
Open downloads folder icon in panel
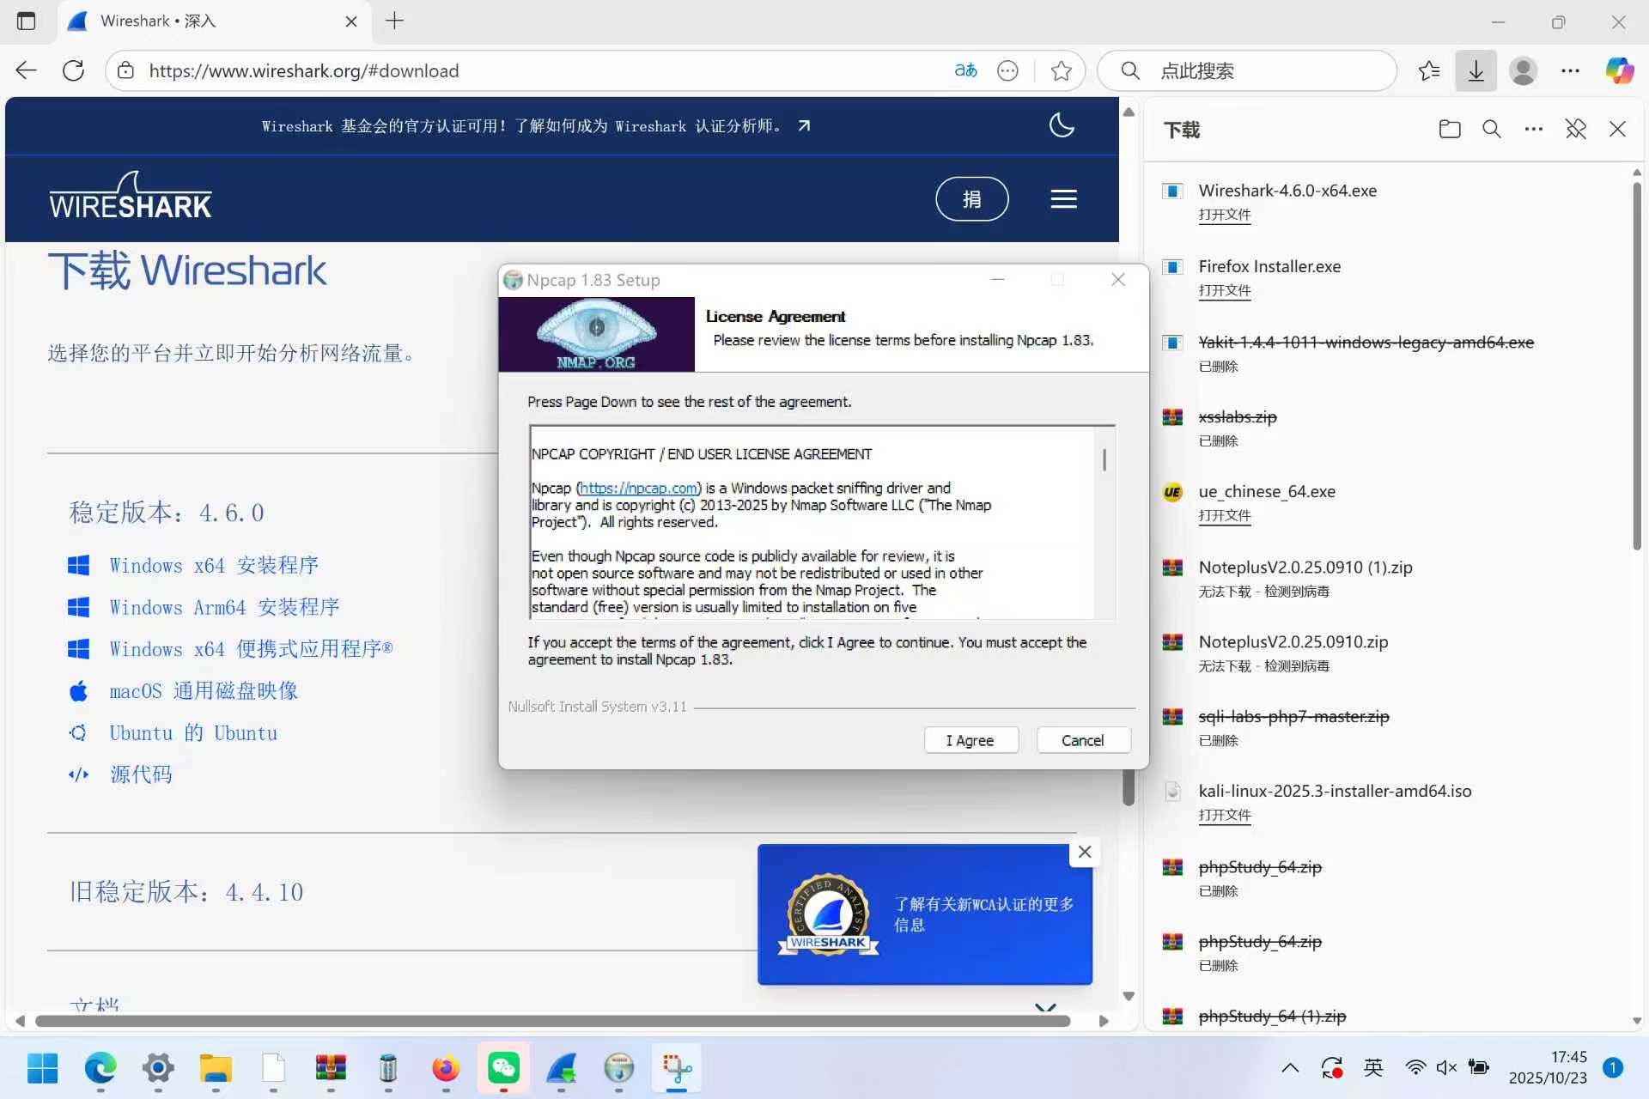pos(1450,130)
